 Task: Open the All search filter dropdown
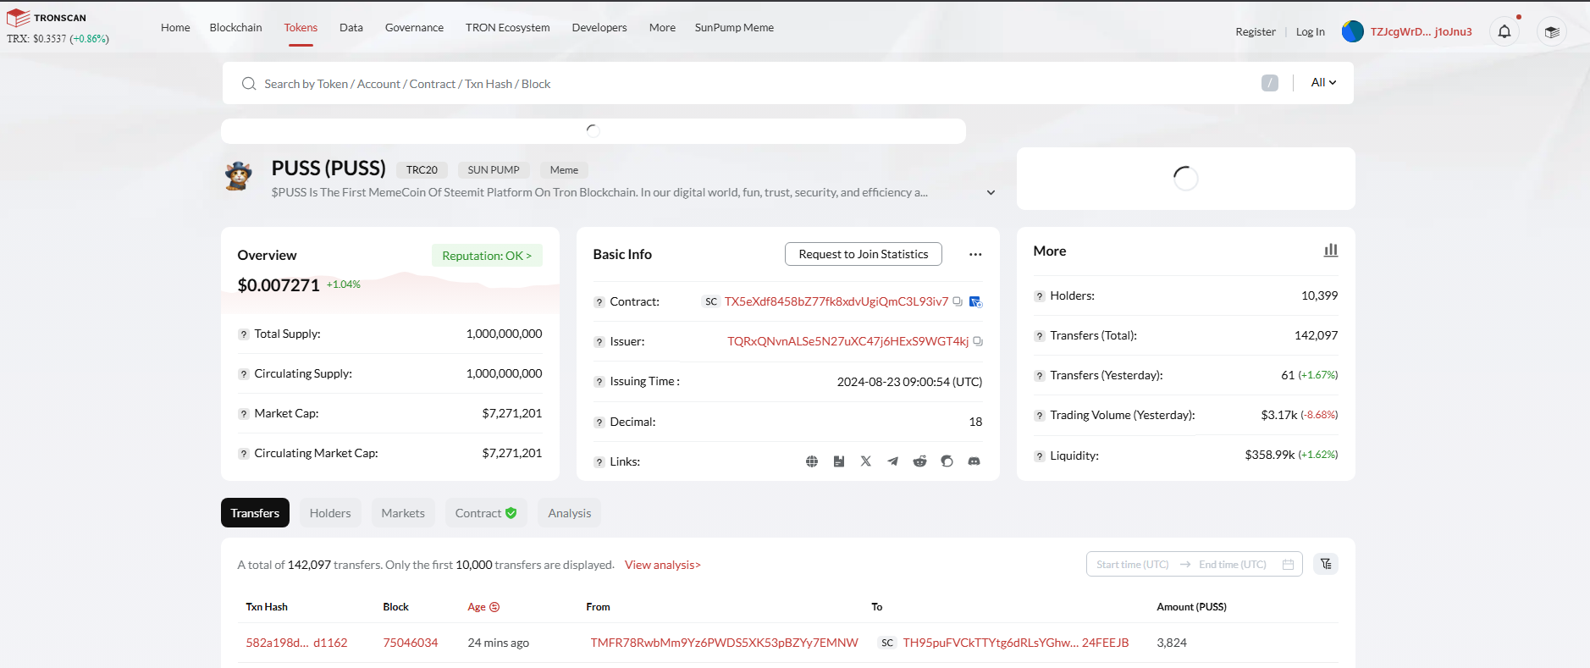[x=1323, y=82]
